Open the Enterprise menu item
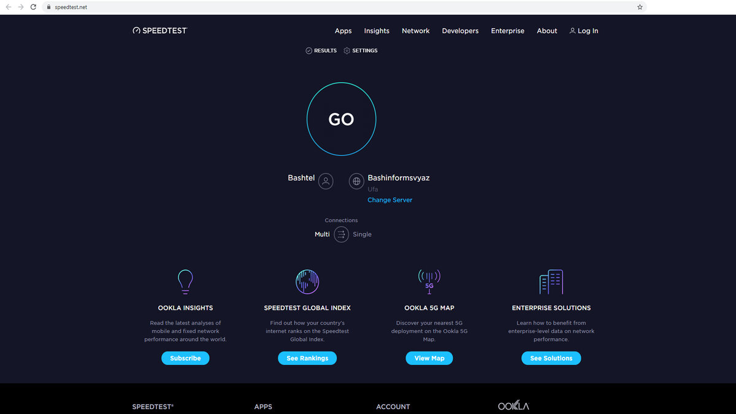 pyautogui.click(x=508, y=31)
